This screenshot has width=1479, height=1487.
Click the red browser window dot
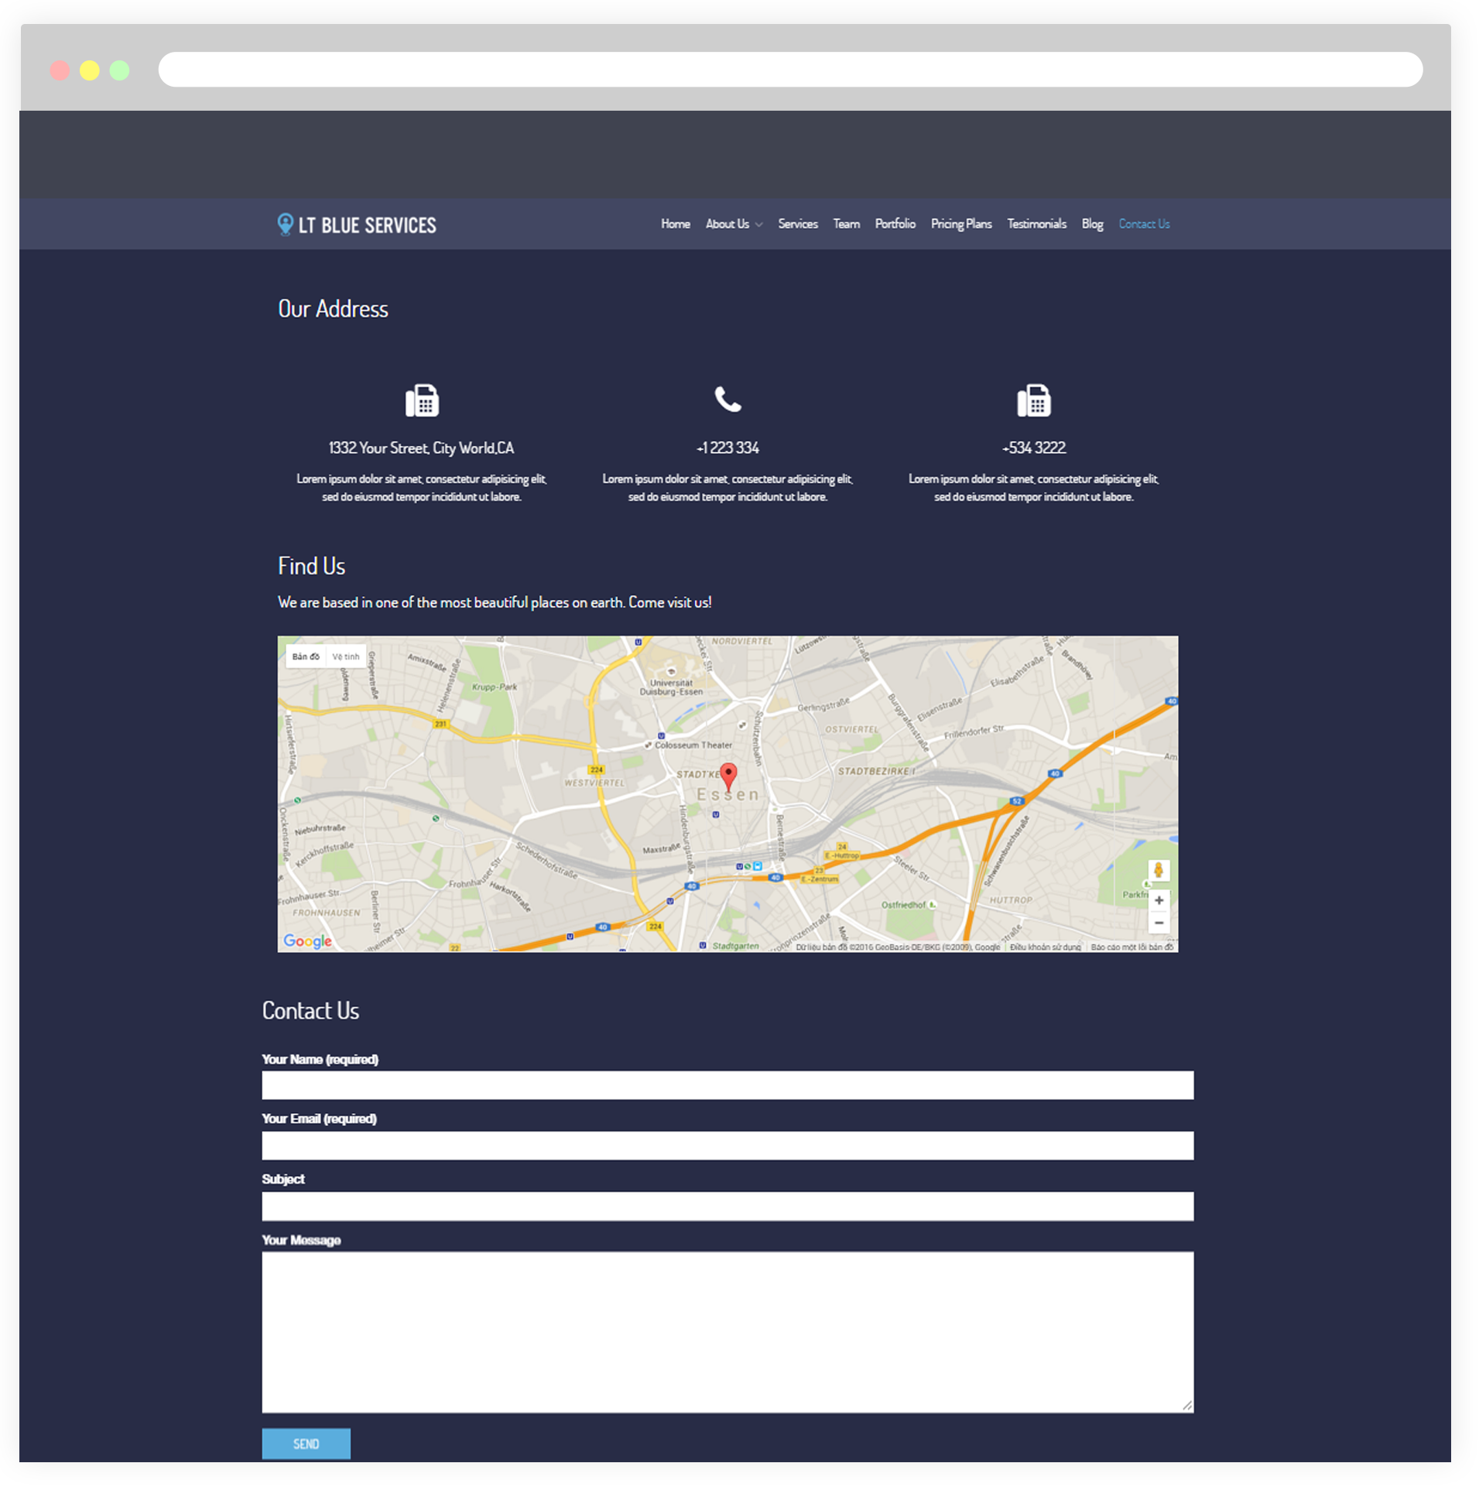click(x=60, y=70)
